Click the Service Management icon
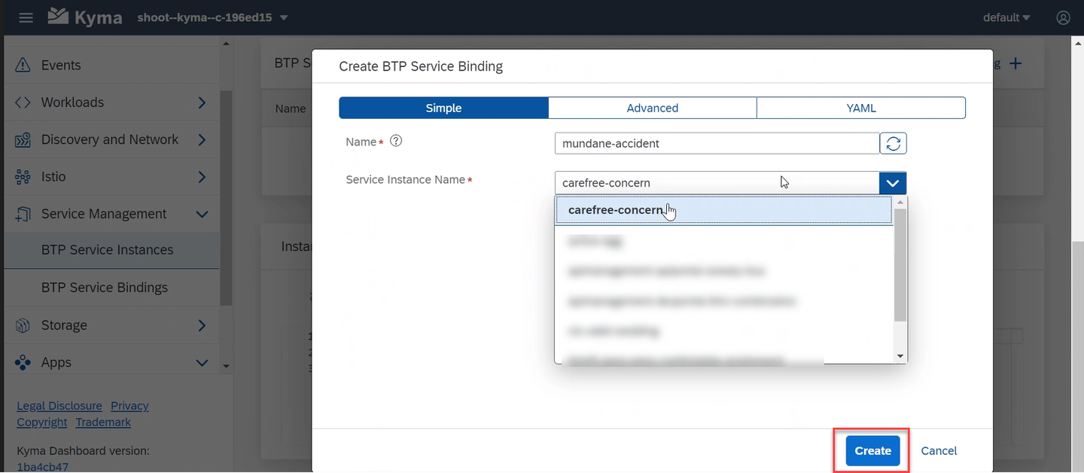 coord(23,214)
